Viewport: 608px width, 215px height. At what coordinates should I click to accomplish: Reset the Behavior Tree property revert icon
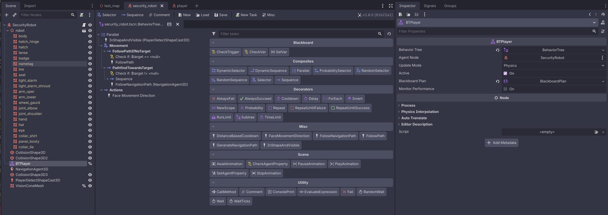pyautogui.click(x=497, y=50)
